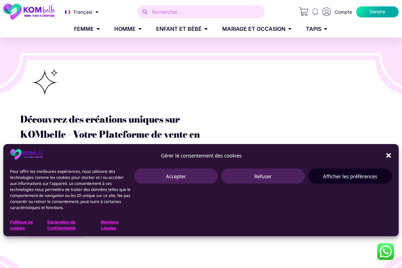Click 'Gérer le consentement des cookies' title
402x268 pixels.
[x=201, y=155]
